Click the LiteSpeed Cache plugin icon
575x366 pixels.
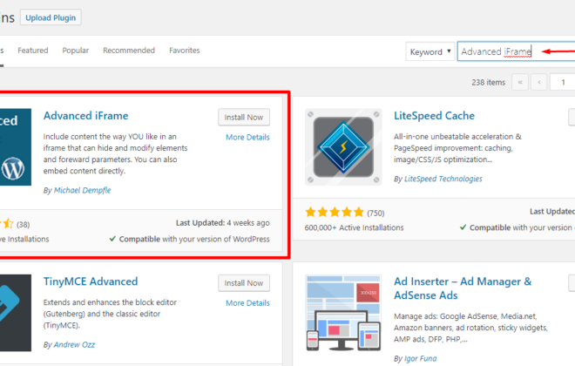(343, 147)
